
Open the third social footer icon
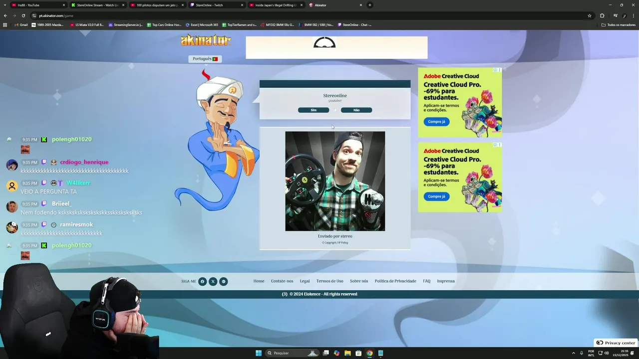point(224,281)
